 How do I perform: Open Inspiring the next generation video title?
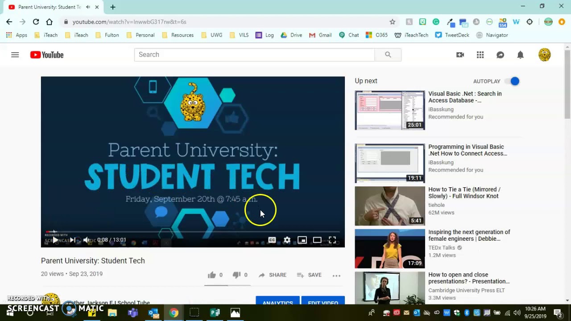click(469, 235)
